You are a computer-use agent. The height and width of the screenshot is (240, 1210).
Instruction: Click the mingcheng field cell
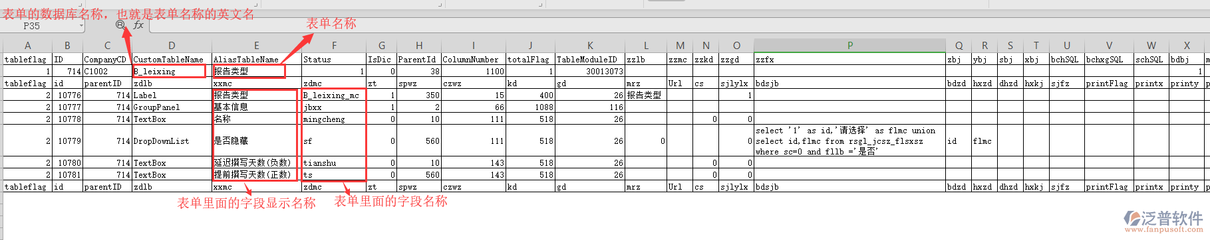tap(334, 119)
